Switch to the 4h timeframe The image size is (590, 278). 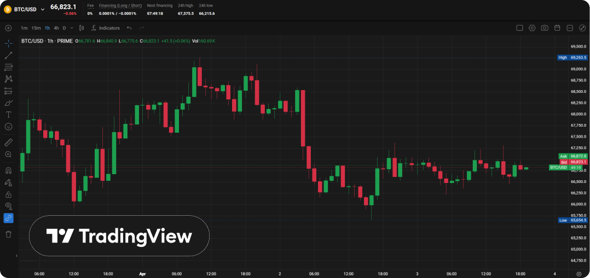pos(56,28)
